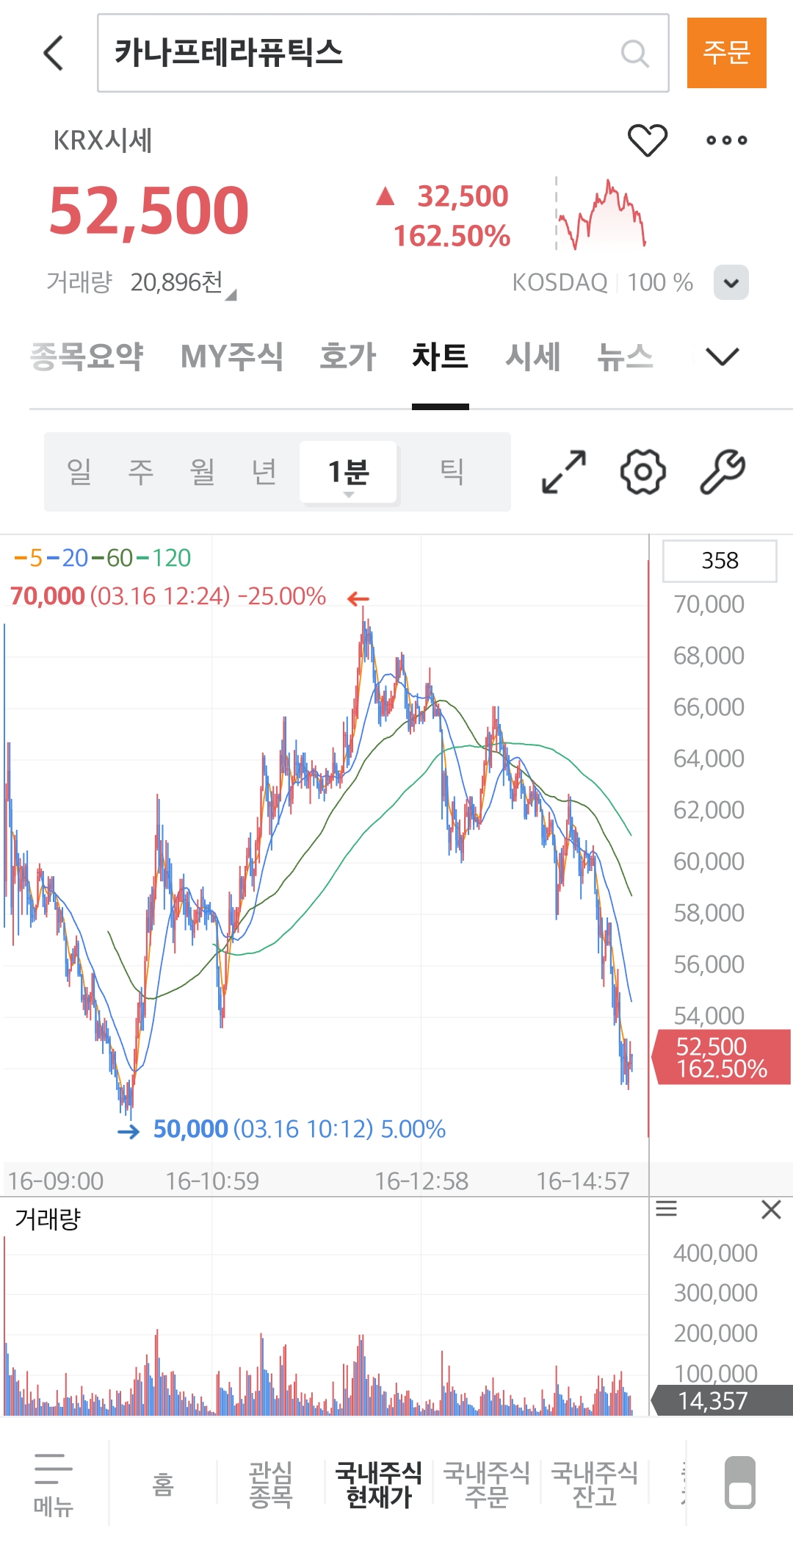793x1548 pixels.
Task: Open the 뉴스 tab
Action: point(625,356)
